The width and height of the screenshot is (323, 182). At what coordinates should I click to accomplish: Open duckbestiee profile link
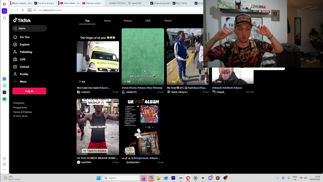tap(133, 162)
